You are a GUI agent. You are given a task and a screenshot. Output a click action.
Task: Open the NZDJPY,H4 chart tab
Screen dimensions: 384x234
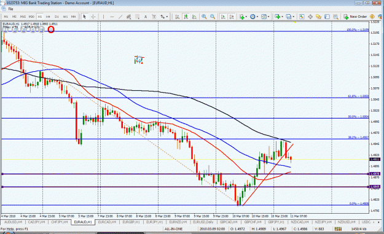(323, 222)
